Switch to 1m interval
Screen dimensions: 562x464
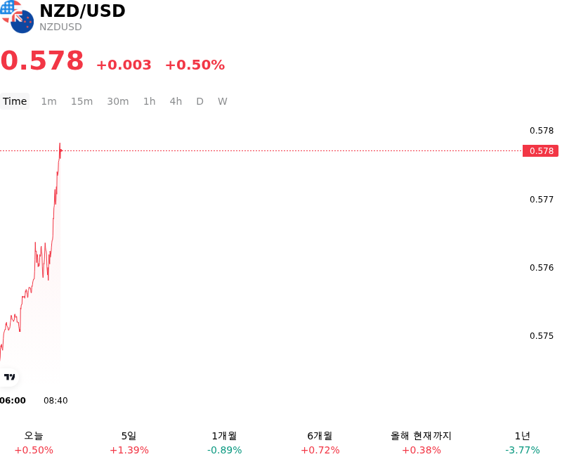[48, 101]
